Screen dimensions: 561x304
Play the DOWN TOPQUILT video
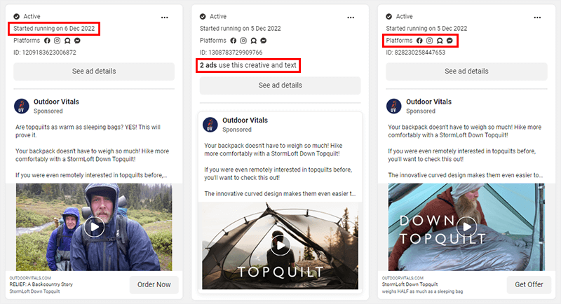467,227
